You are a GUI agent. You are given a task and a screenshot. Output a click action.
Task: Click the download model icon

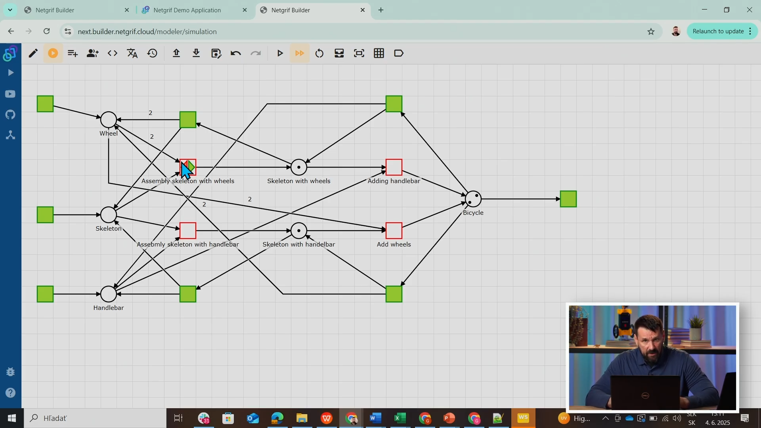click(x=196, y=53)
